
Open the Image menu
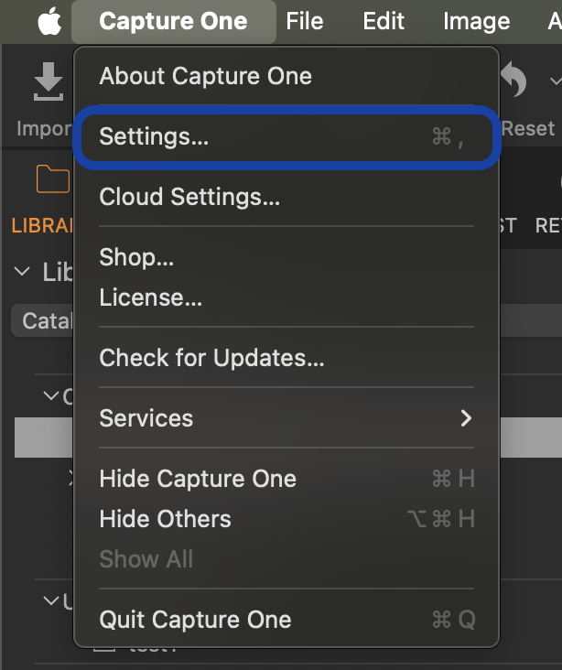pos(477,21)
